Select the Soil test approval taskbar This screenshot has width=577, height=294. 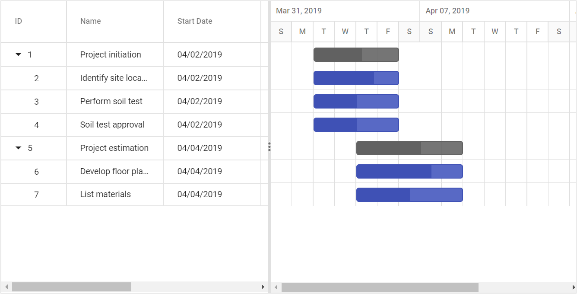(356, 125)
